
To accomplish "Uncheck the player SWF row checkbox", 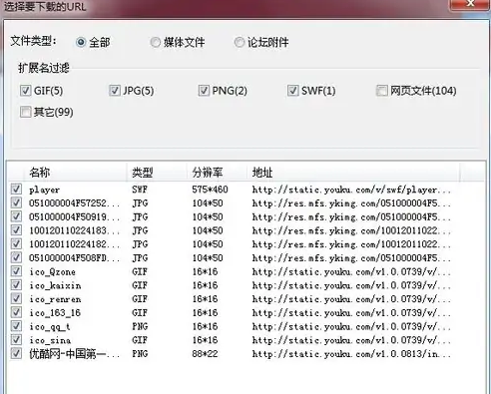I will [x=16, y=190].
